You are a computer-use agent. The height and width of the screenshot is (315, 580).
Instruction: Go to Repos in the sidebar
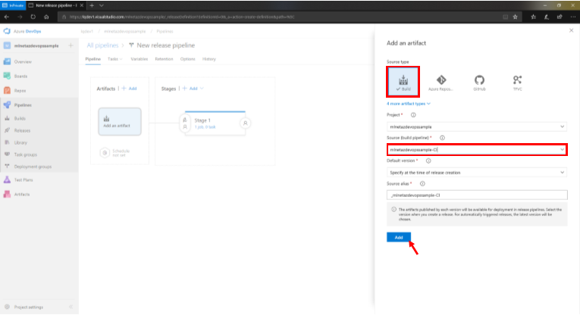click(23, 89)
